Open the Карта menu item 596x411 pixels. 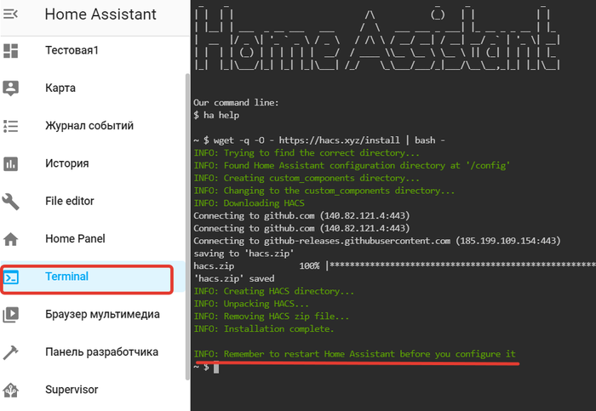[x=60, y=88]
